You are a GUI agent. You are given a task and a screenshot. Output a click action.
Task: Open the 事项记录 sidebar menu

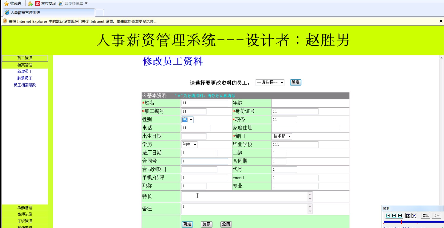pyautogui.click(x=25, y=214)
